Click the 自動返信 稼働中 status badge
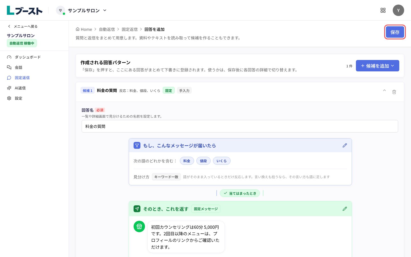Image resolution: width=411 pixels, height=257 pixels. 22,43
